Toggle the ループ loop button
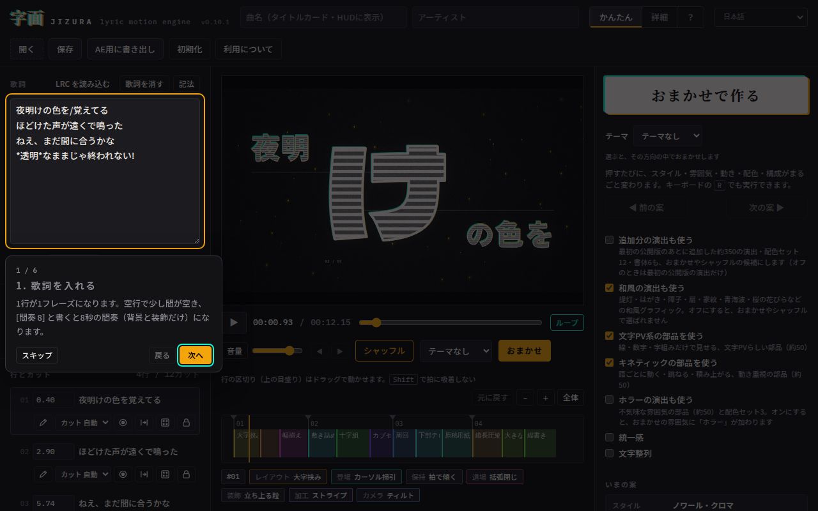The image size is (818, 511). (567, 323)
